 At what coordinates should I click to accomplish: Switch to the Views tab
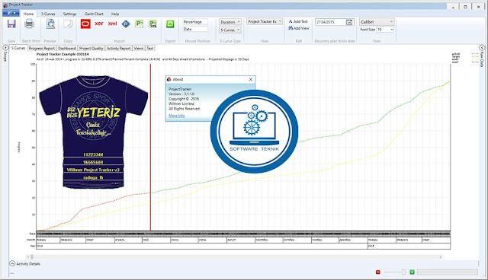(x=139, y=49)
